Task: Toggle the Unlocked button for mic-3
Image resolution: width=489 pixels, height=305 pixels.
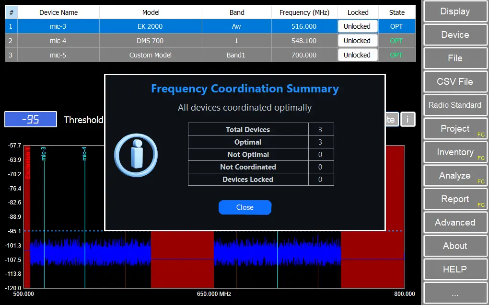Action: [357, 26]
